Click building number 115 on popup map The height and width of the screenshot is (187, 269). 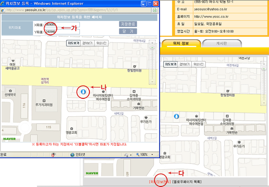point(48,127)
